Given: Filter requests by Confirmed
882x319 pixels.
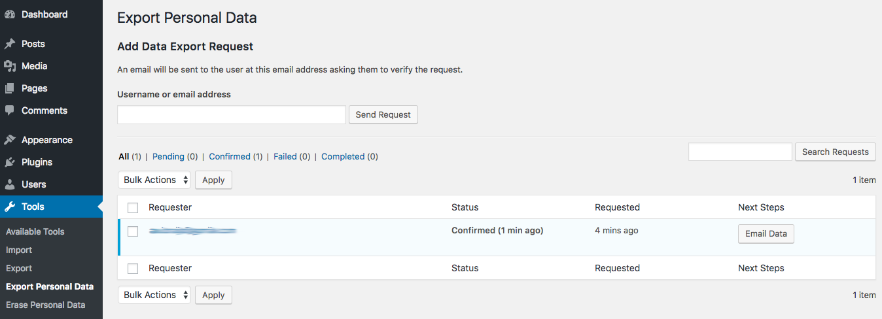Looking at the screenshot, I should point(230,156).
